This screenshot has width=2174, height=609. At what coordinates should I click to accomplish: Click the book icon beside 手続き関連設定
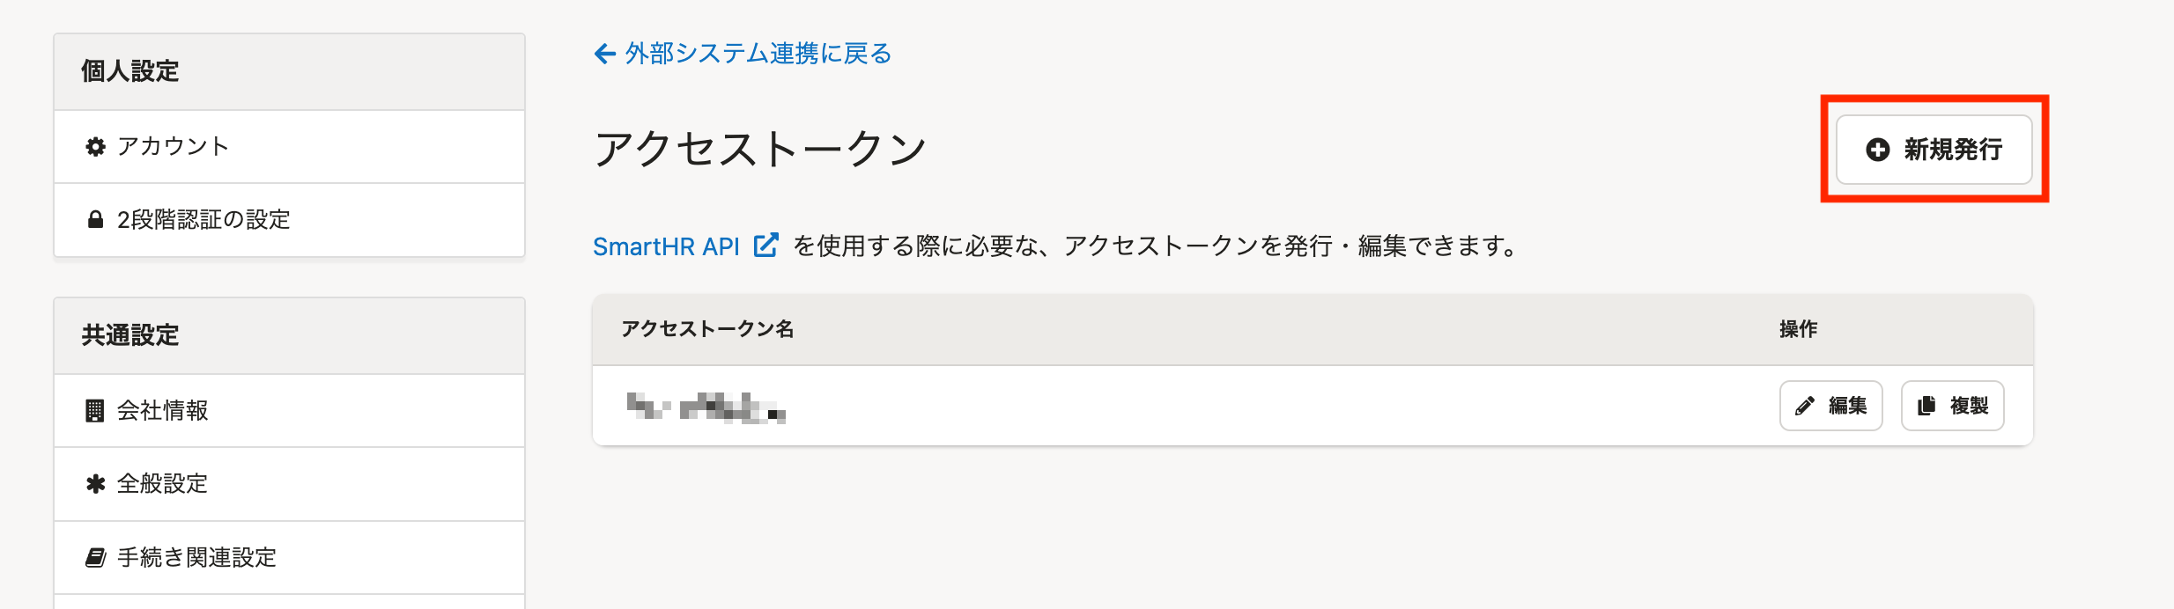point(95,557)
